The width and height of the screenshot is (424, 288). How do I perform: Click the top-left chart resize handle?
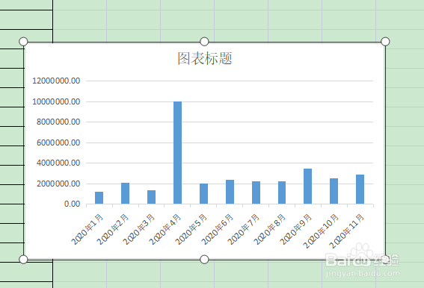pyautogui.click(x=23, y=42)
